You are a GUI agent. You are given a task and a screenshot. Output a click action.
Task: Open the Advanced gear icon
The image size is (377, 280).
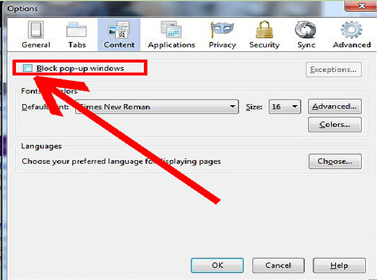352,30
